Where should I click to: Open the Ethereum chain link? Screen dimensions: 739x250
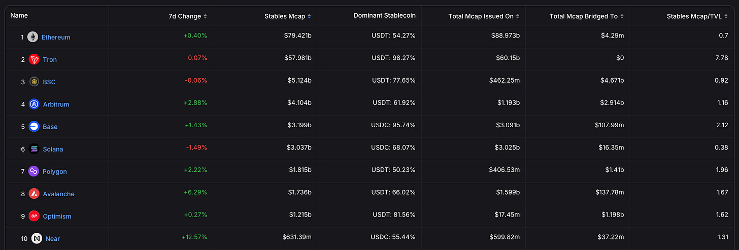click(56, 37)
